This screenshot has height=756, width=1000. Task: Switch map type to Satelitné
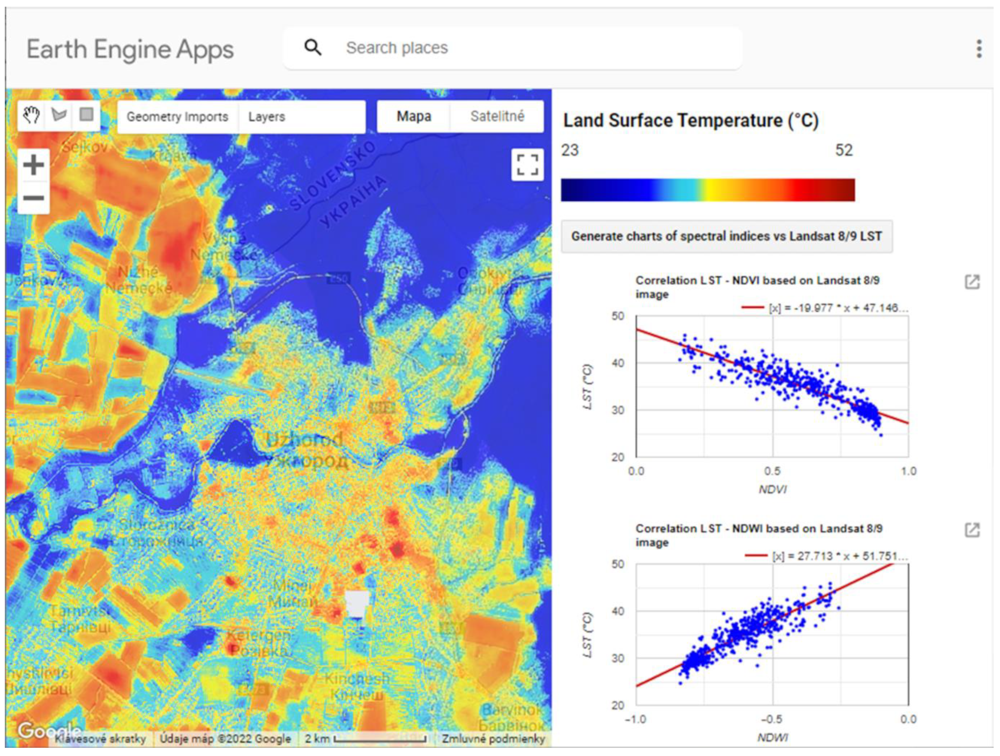(497, 116)
